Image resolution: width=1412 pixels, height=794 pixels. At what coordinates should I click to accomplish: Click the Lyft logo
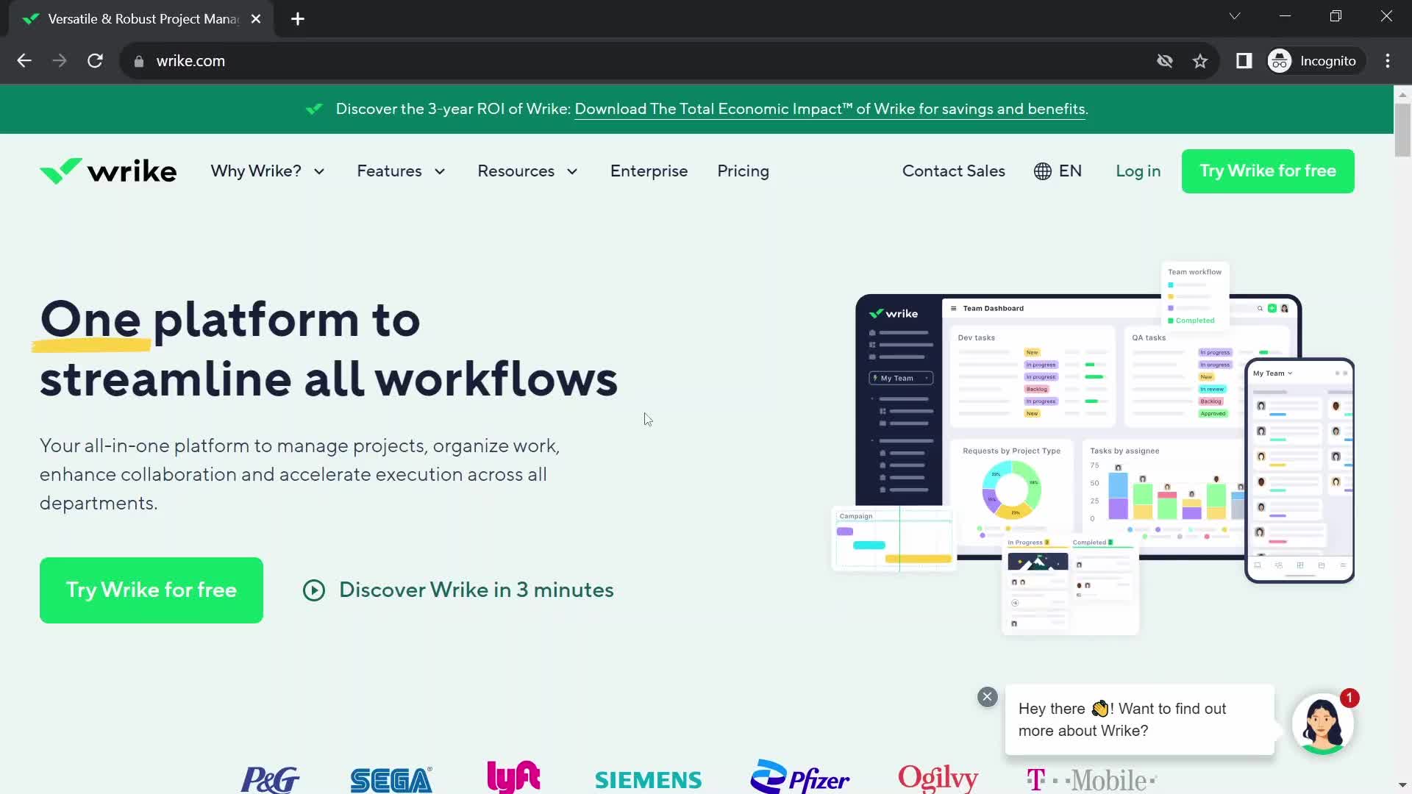(x=513, y=777)
